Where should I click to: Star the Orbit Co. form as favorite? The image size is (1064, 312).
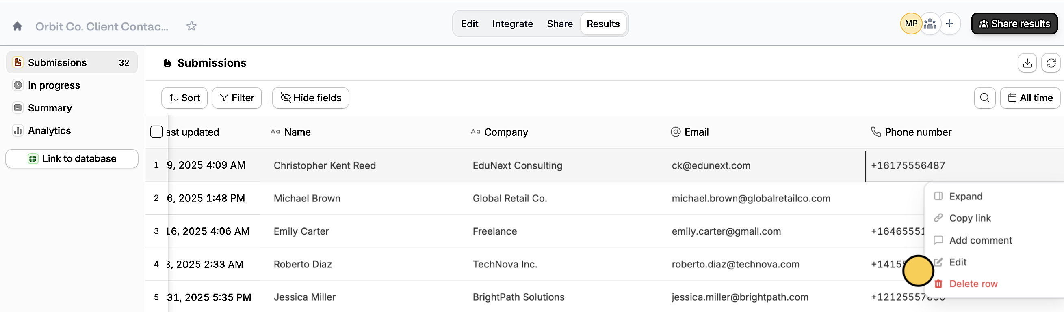pyautogui.click(x=191, y=26)
